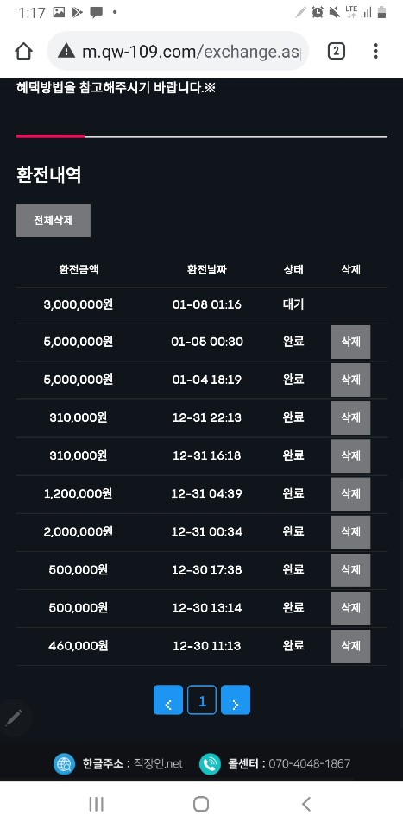This screenshot has height=828, width=403.
Task: Delete the 1,200,000원 exchange record
Action: 350,493
